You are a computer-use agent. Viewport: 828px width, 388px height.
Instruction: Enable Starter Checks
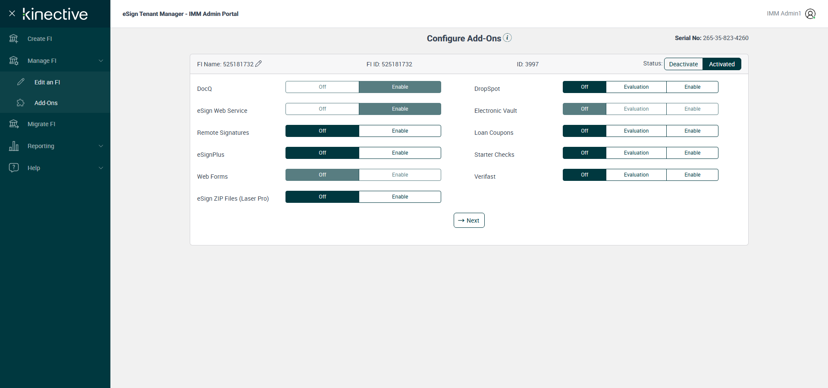[x=693, y=153]
